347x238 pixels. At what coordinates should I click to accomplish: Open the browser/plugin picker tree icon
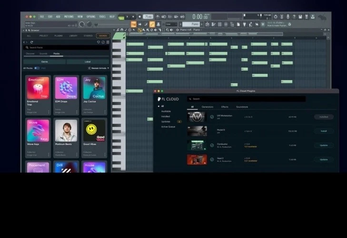pos(232,24)
